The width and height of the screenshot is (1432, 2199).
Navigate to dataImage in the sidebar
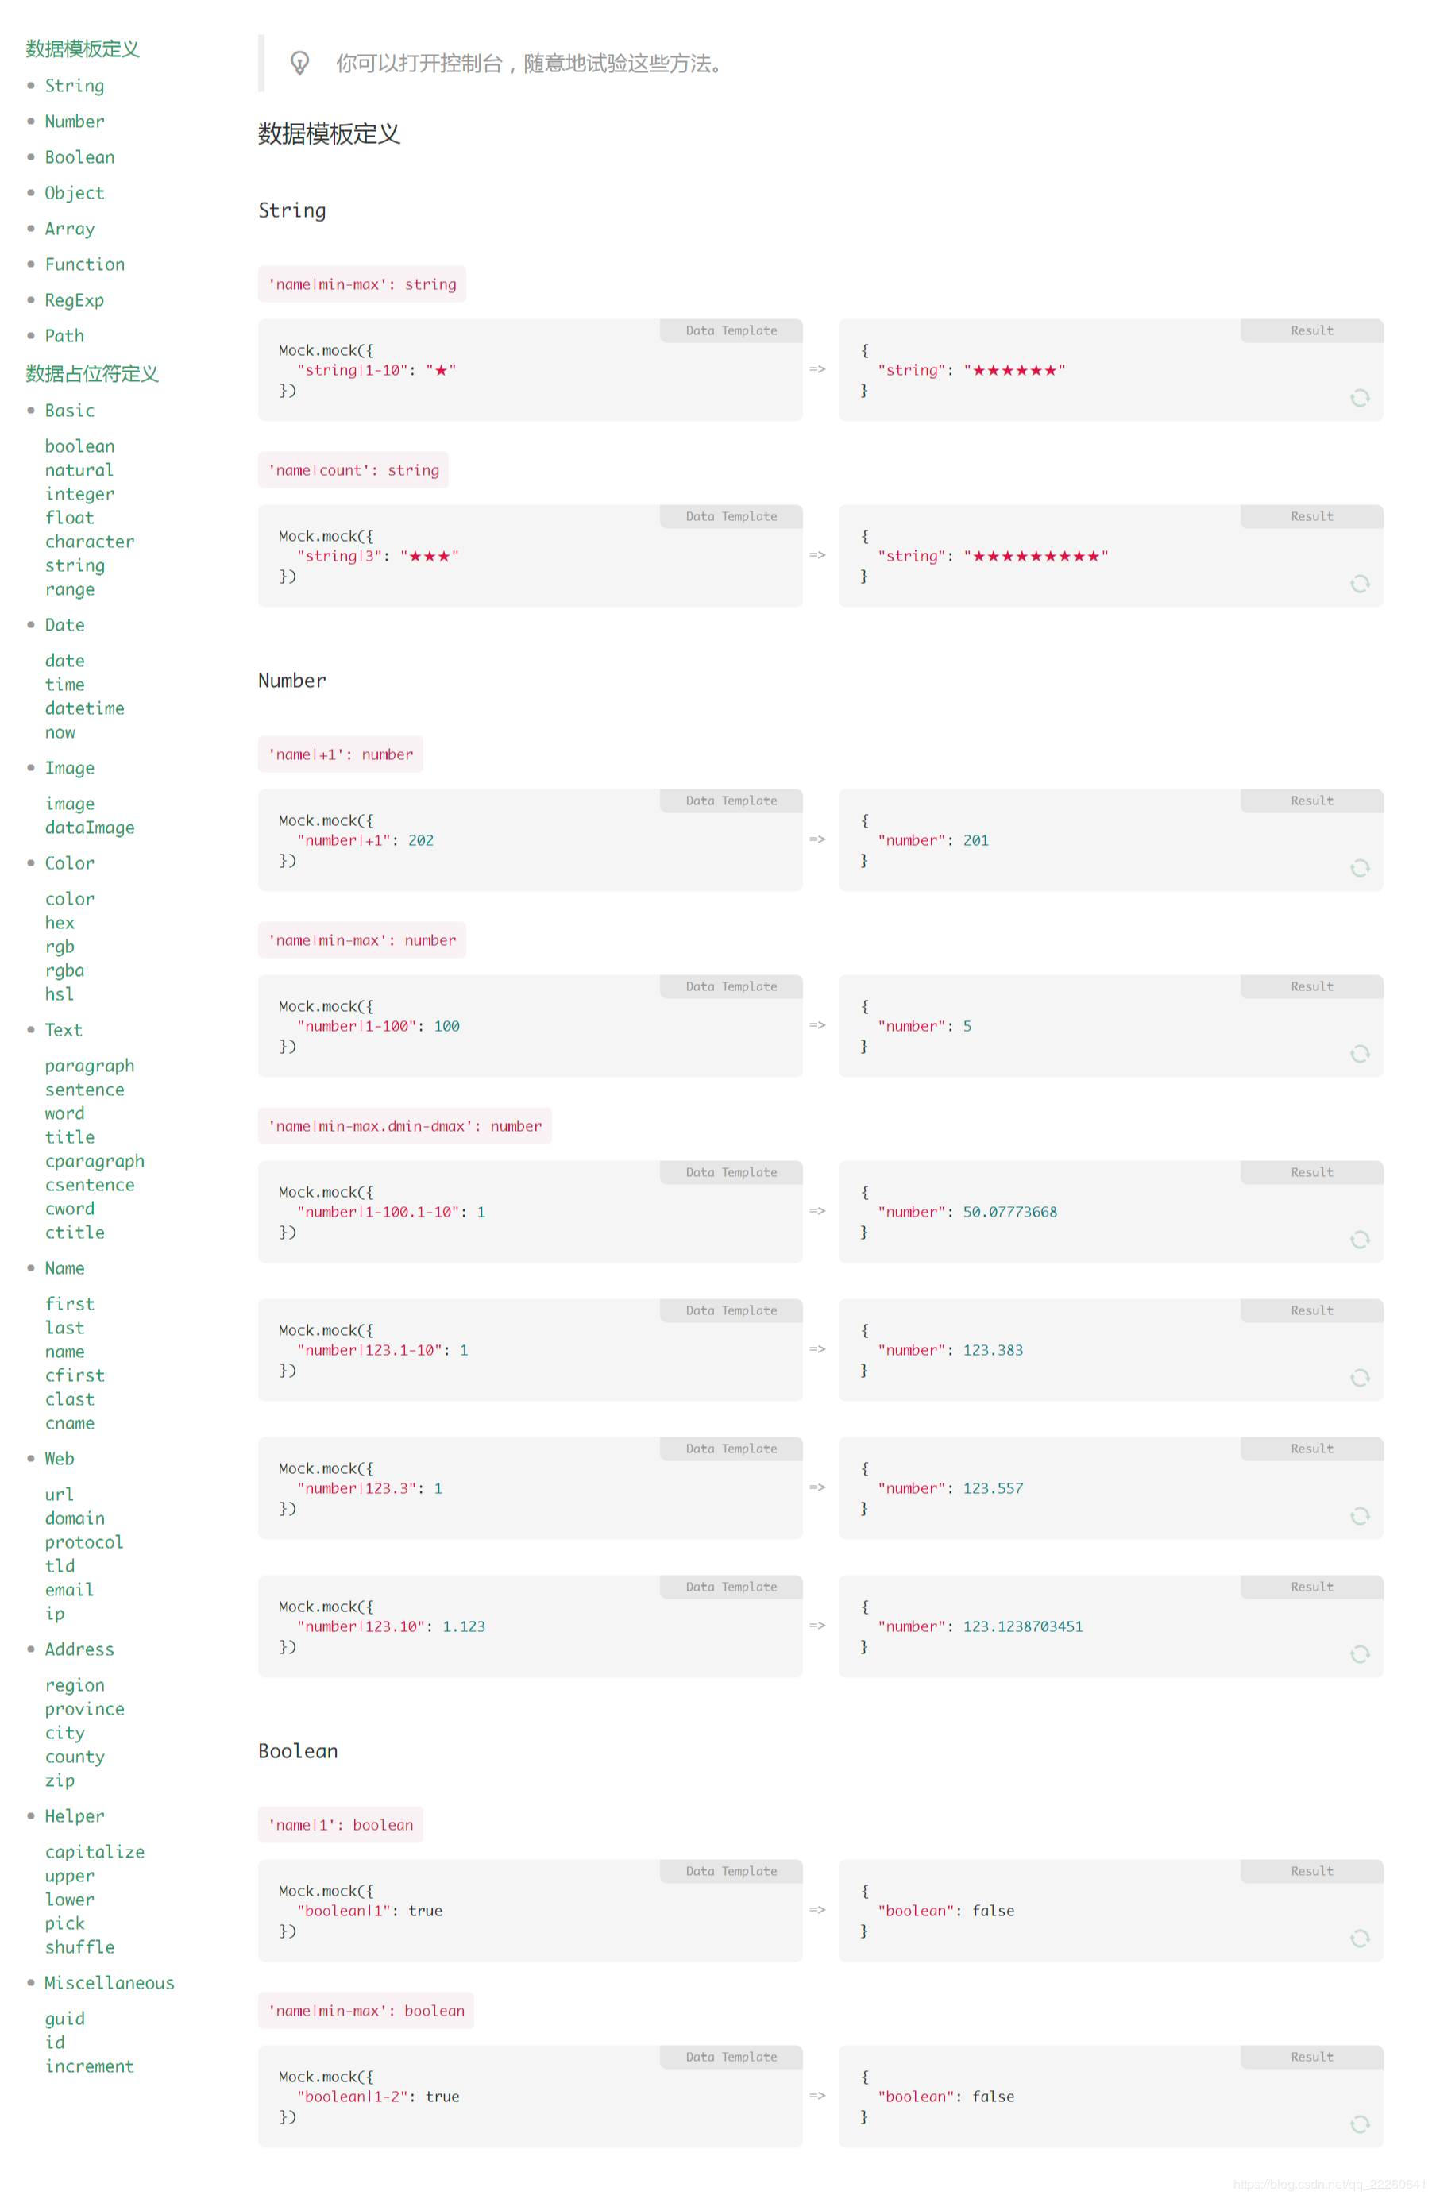[90, 828]
